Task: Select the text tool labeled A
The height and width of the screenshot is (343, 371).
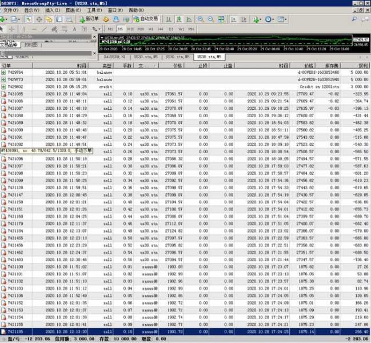Action: (x=74, y=29)
